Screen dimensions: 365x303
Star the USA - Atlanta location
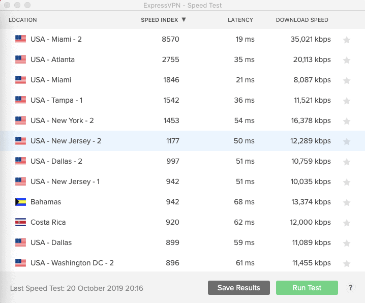coord(347,60)
